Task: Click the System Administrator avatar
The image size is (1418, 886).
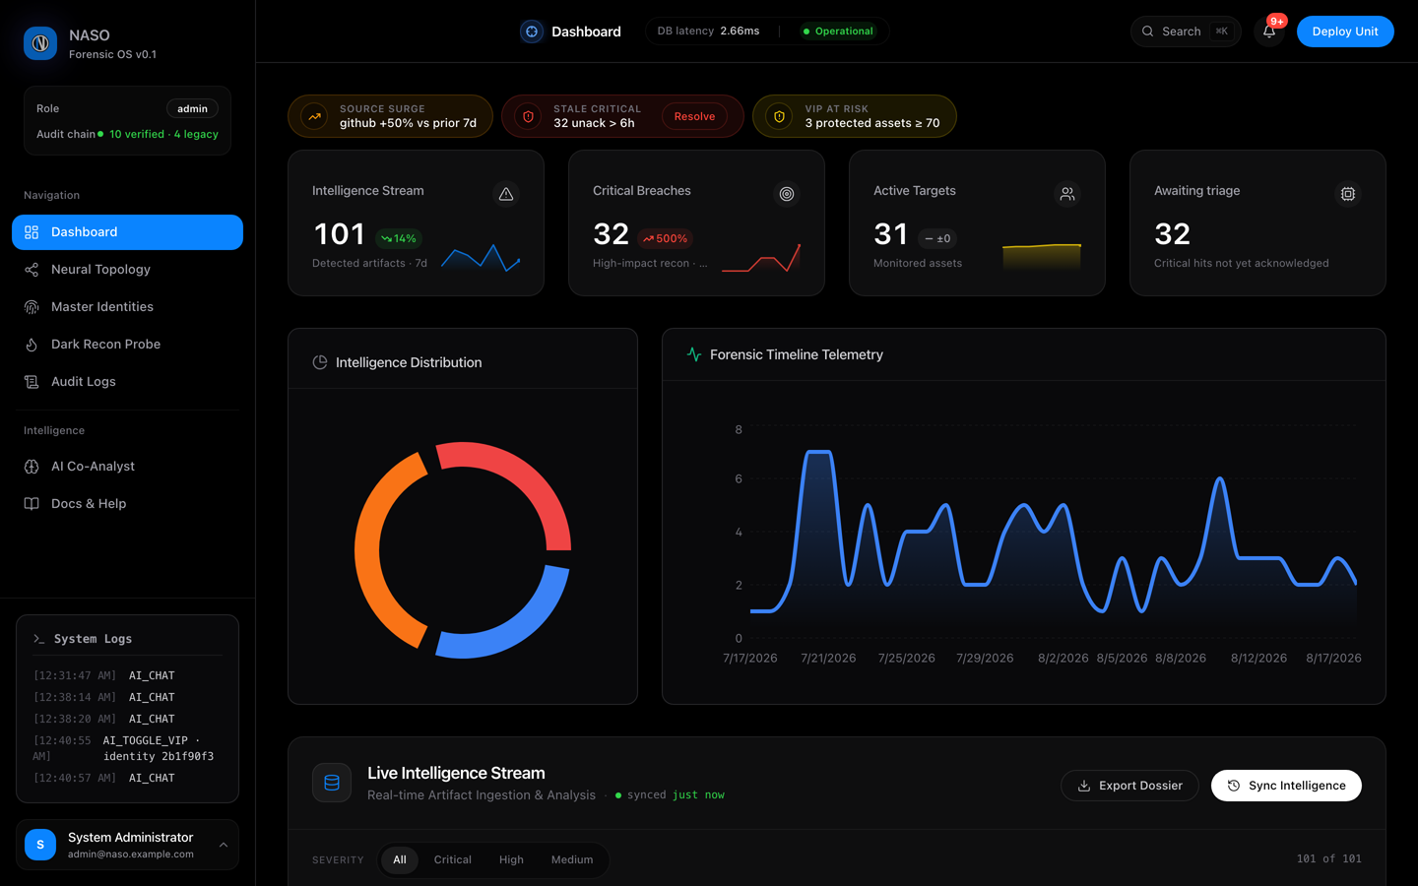Action: point(40,845)
